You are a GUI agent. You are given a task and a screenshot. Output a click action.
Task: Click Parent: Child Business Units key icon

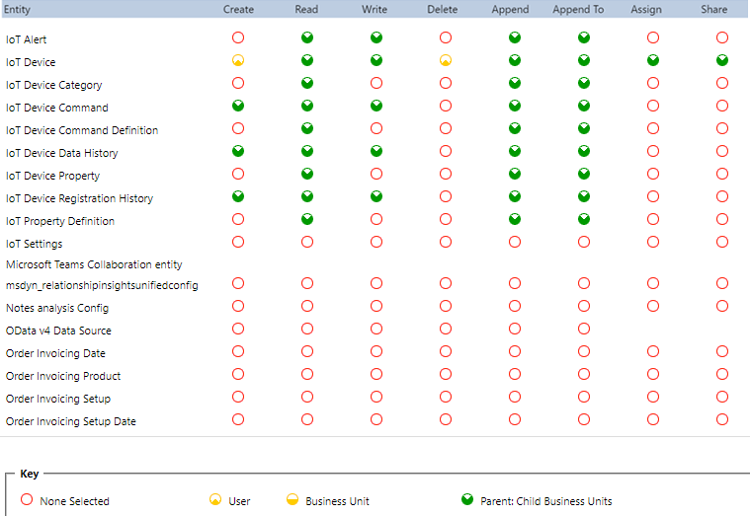tap(467, 500)
